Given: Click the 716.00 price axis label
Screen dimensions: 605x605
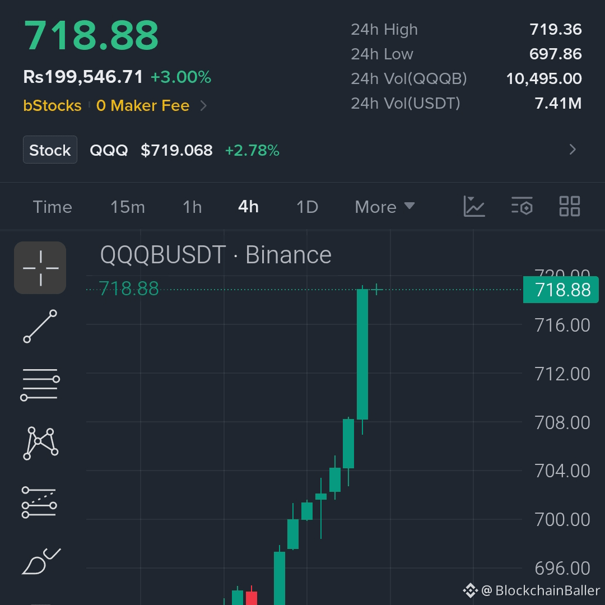Looking at the screenshot, I should pos(562,325).
